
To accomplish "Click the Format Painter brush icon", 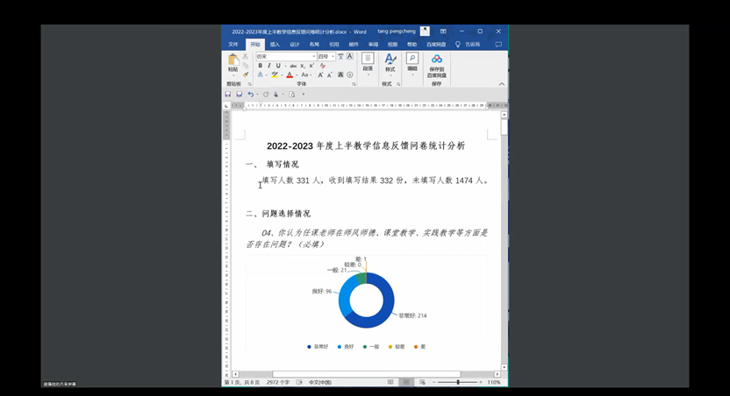I will click(x=246, y=74).
